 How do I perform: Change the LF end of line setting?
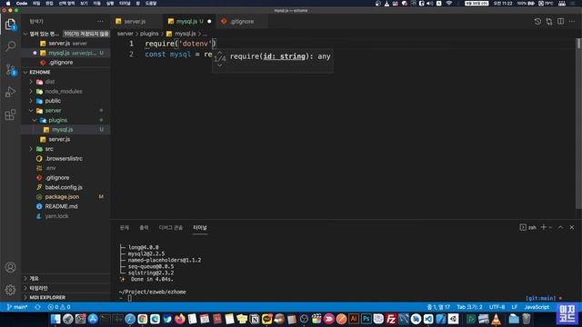click(x=514, y=307)
